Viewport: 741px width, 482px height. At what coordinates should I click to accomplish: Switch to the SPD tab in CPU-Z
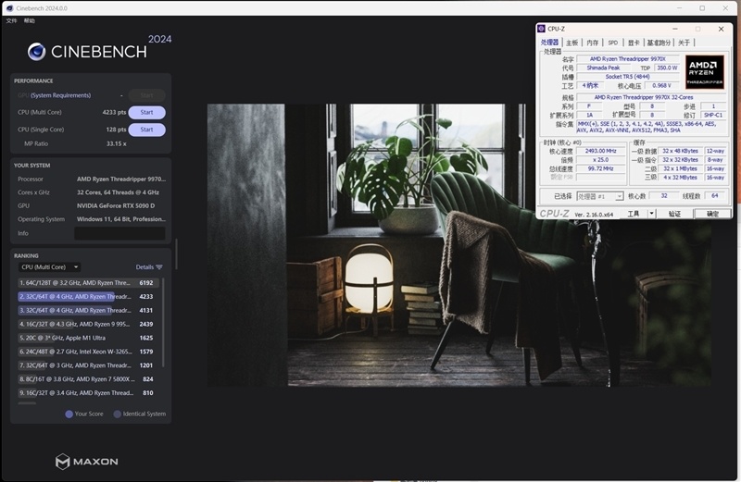click(612, 43)
